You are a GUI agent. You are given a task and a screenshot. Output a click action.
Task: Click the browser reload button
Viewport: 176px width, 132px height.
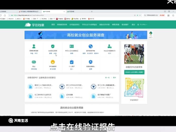[x=1, y=15]
